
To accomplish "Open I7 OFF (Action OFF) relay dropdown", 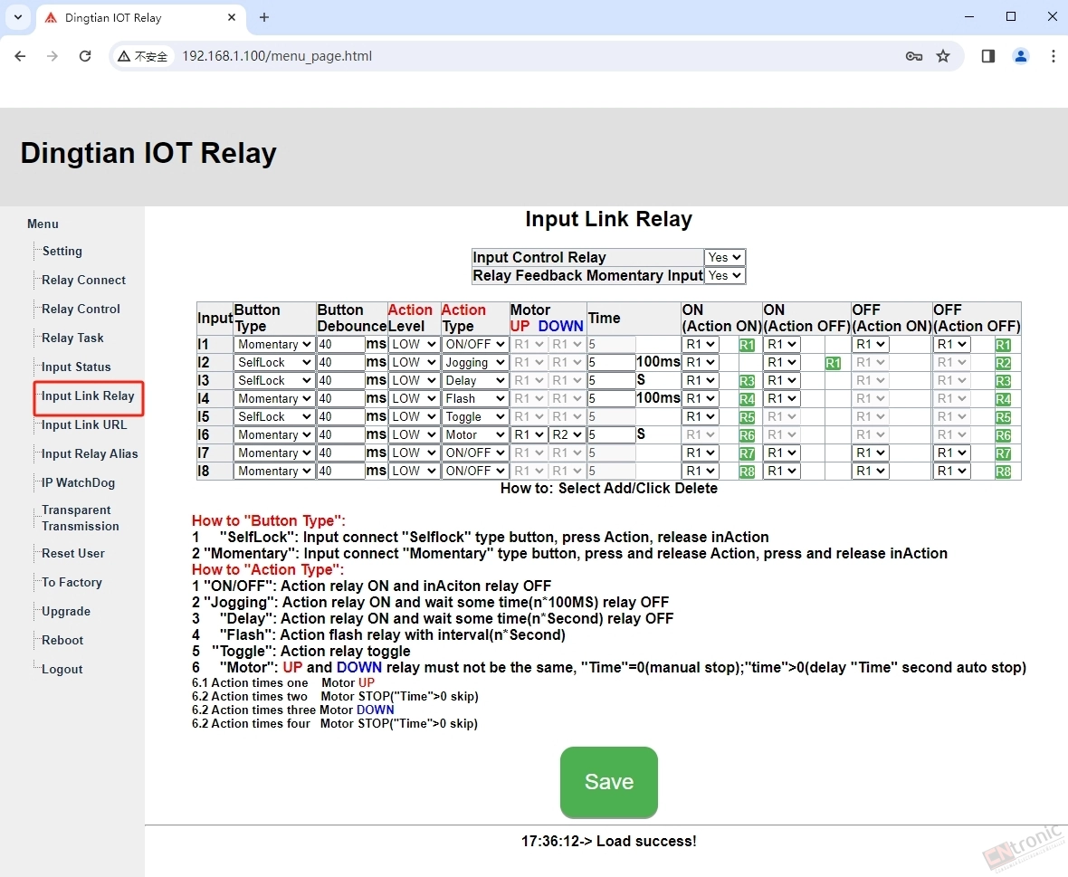I will pos(951,453).
